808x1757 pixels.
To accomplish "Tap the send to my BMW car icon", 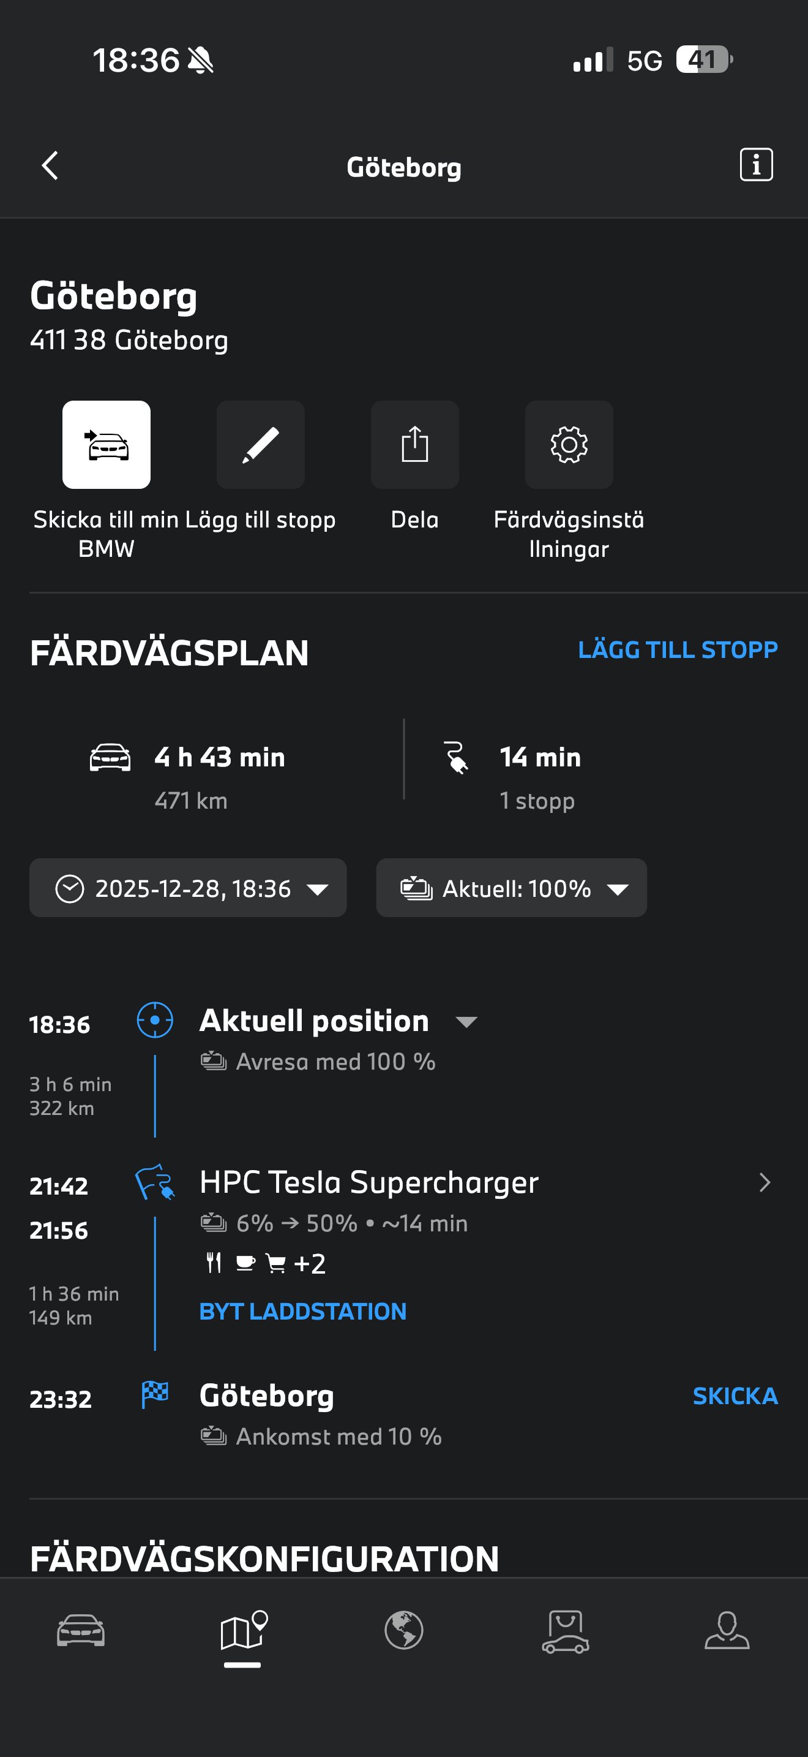I will click(107, 445).
